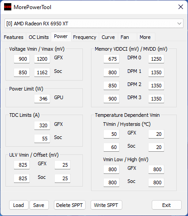This screenshot has height=216, width=188.
Task: Click the 'Temperature Dependent Vmin' group label
Action: click(x=127, y=115)
